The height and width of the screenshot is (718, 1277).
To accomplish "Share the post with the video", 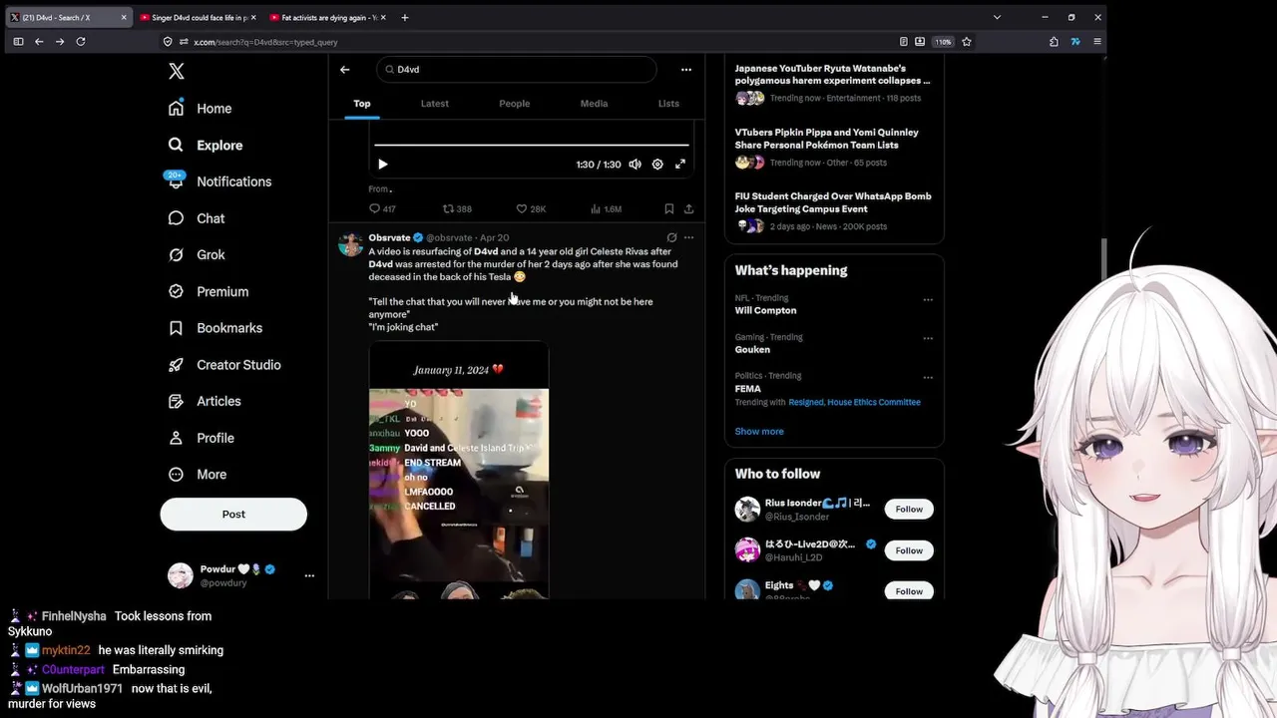I will point(688,209).
